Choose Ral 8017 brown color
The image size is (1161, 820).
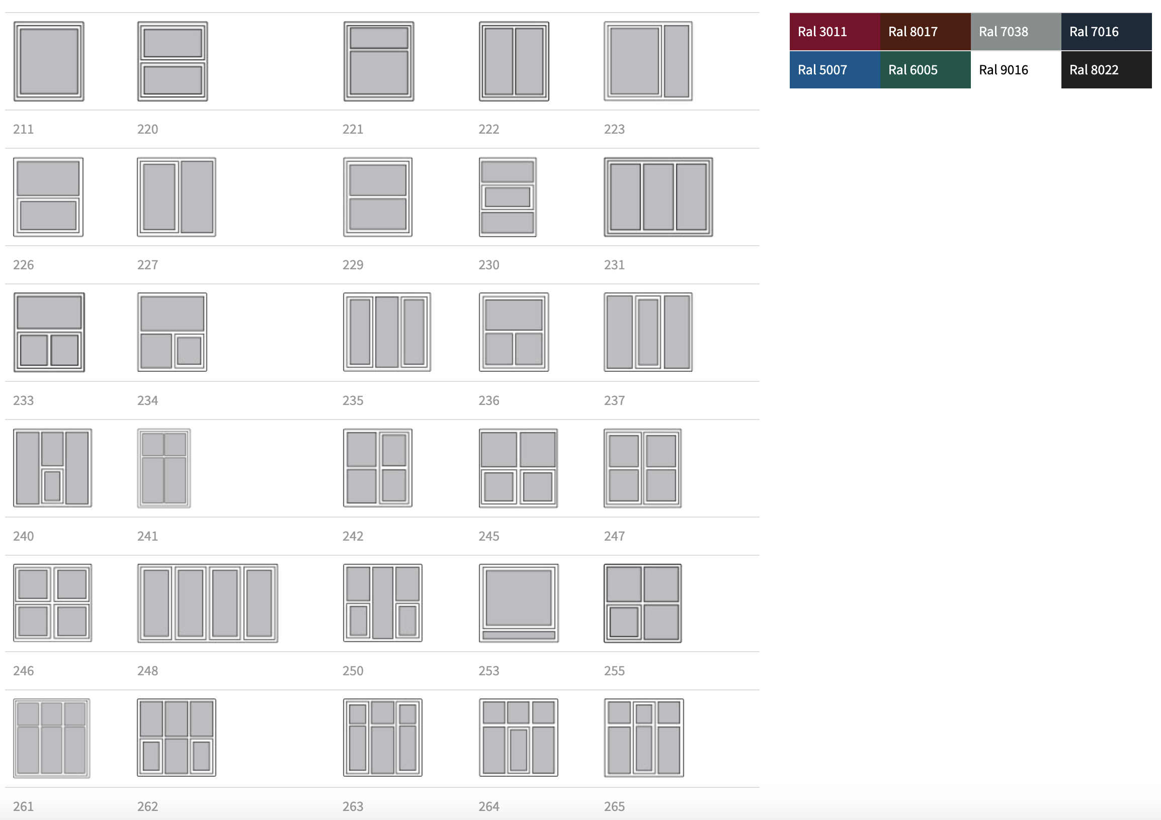click(925, 32)
